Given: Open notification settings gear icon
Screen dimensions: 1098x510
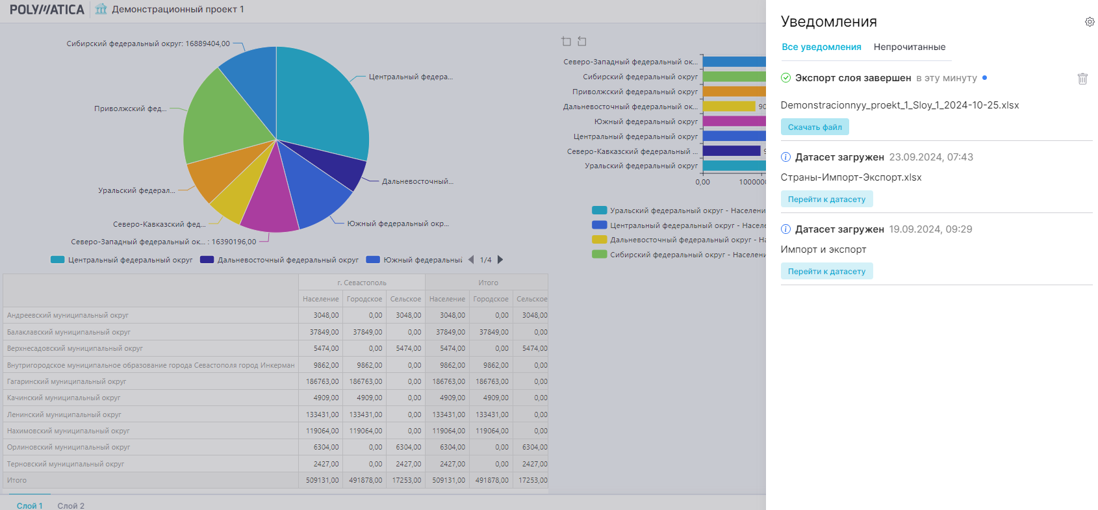Looking at the screenshot, I should click(x=1090, y=22).
